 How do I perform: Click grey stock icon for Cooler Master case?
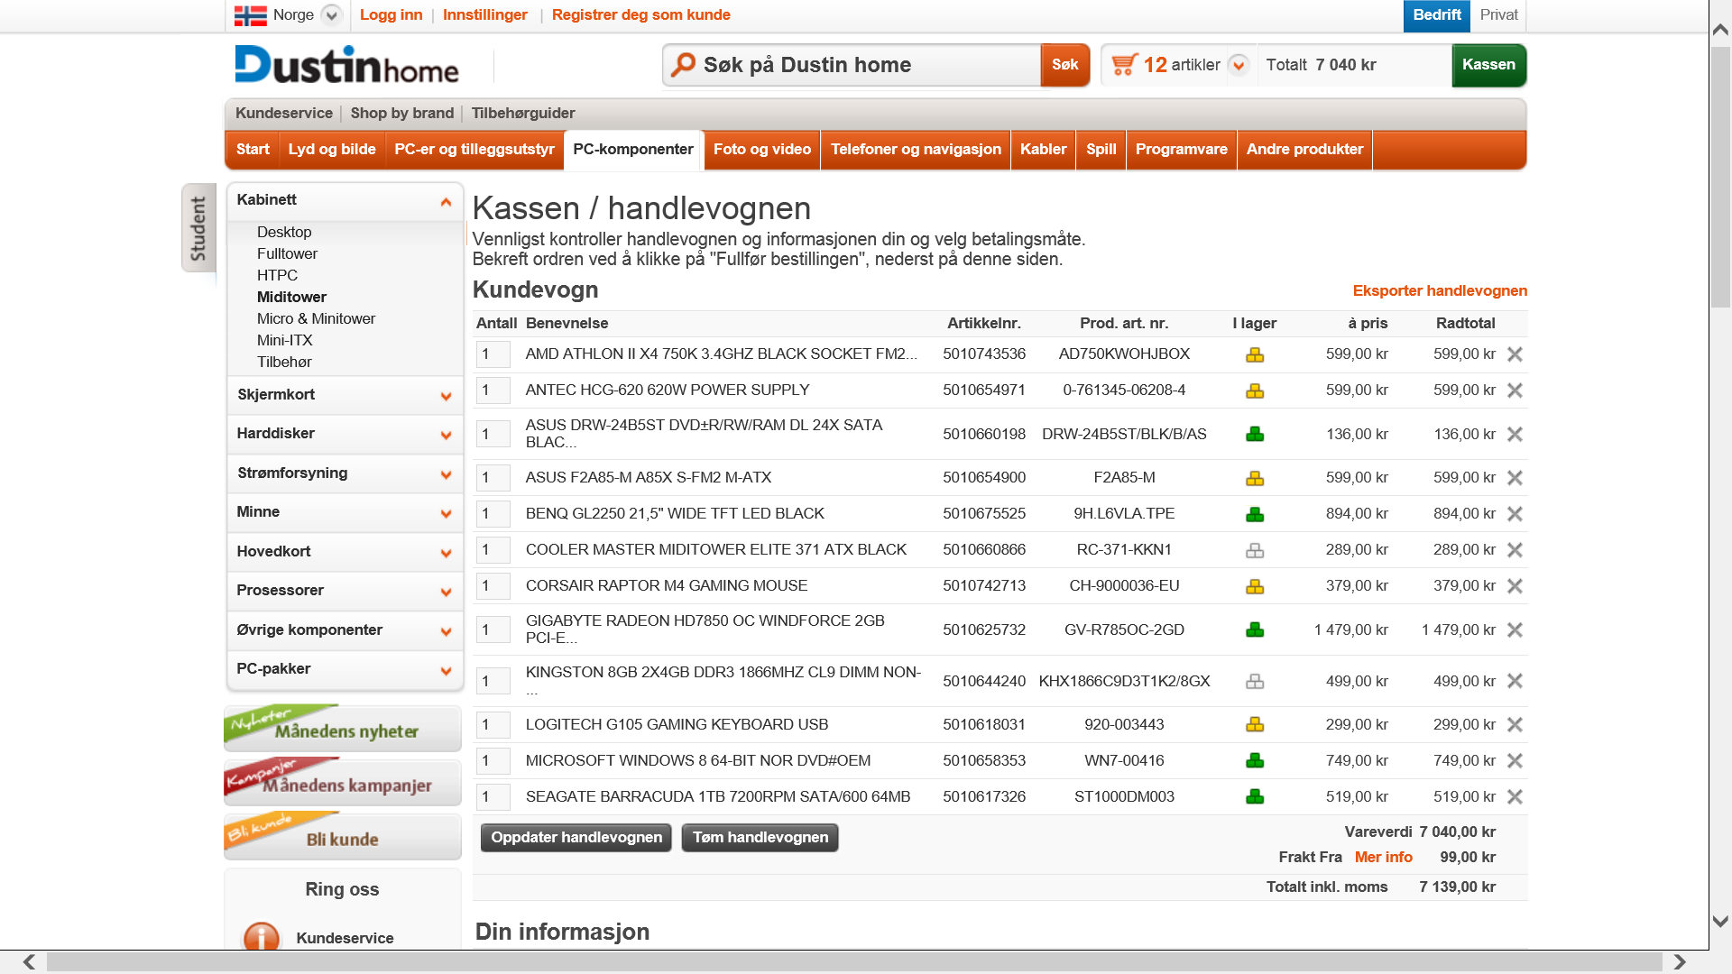pyautogui.click(x=1255, y=550)
